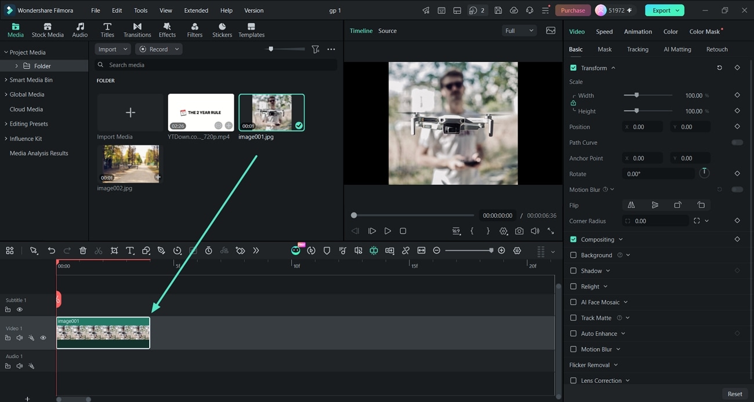
Task: Delete the selected clip with the trash icon
Action: (x=83, y=250)
